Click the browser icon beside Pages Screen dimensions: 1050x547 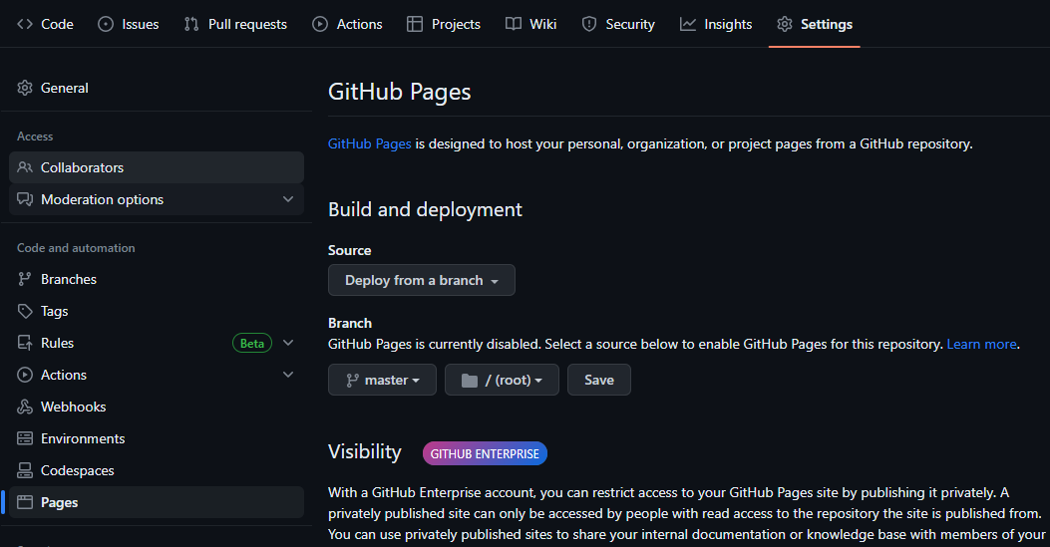pyautogui.click(x=25, y=502)
